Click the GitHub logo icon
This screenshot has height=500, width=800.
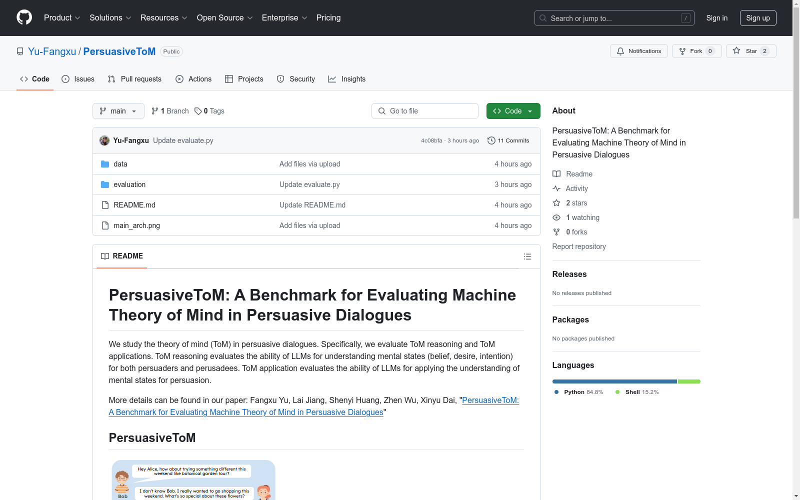click(x=24, y=17)
